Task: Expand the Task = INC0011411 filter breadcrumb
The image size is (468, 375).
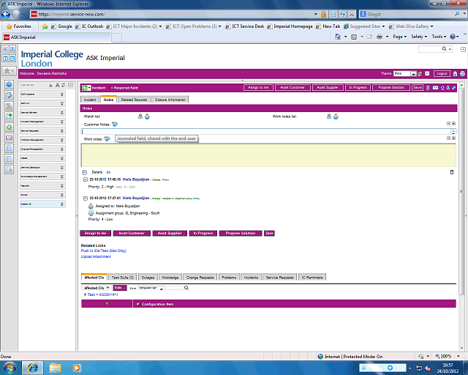Action: coord(85,294)
